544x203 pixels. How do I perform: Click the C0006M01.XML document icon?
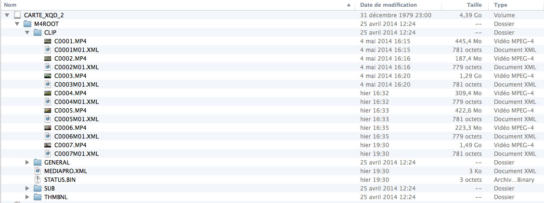48,137
